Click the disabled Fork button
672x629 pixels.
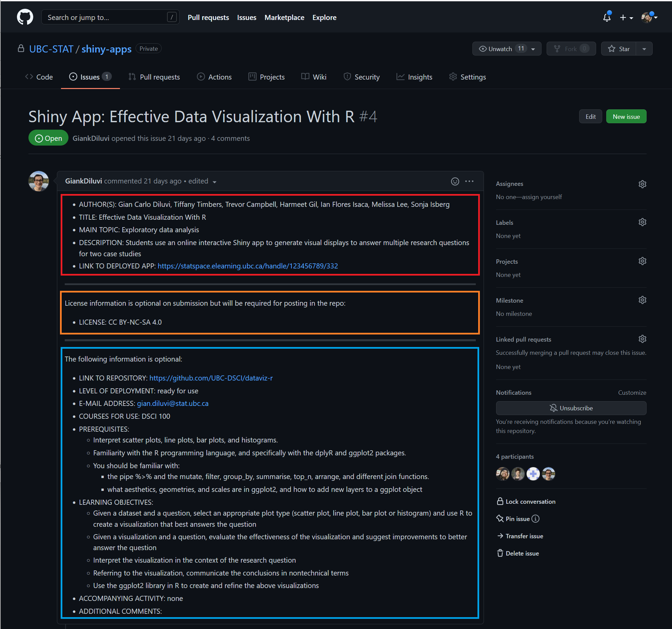571,49
